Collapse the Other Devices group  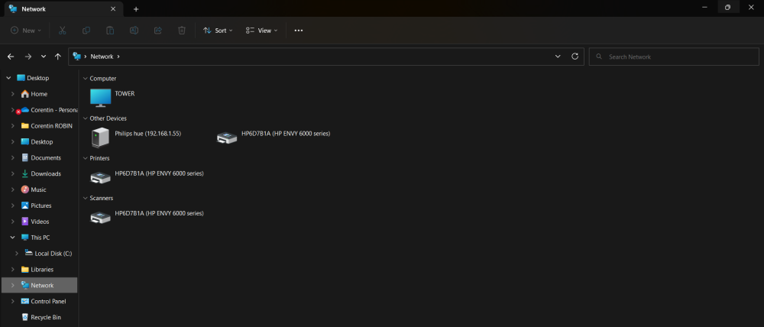pos(86,118)
